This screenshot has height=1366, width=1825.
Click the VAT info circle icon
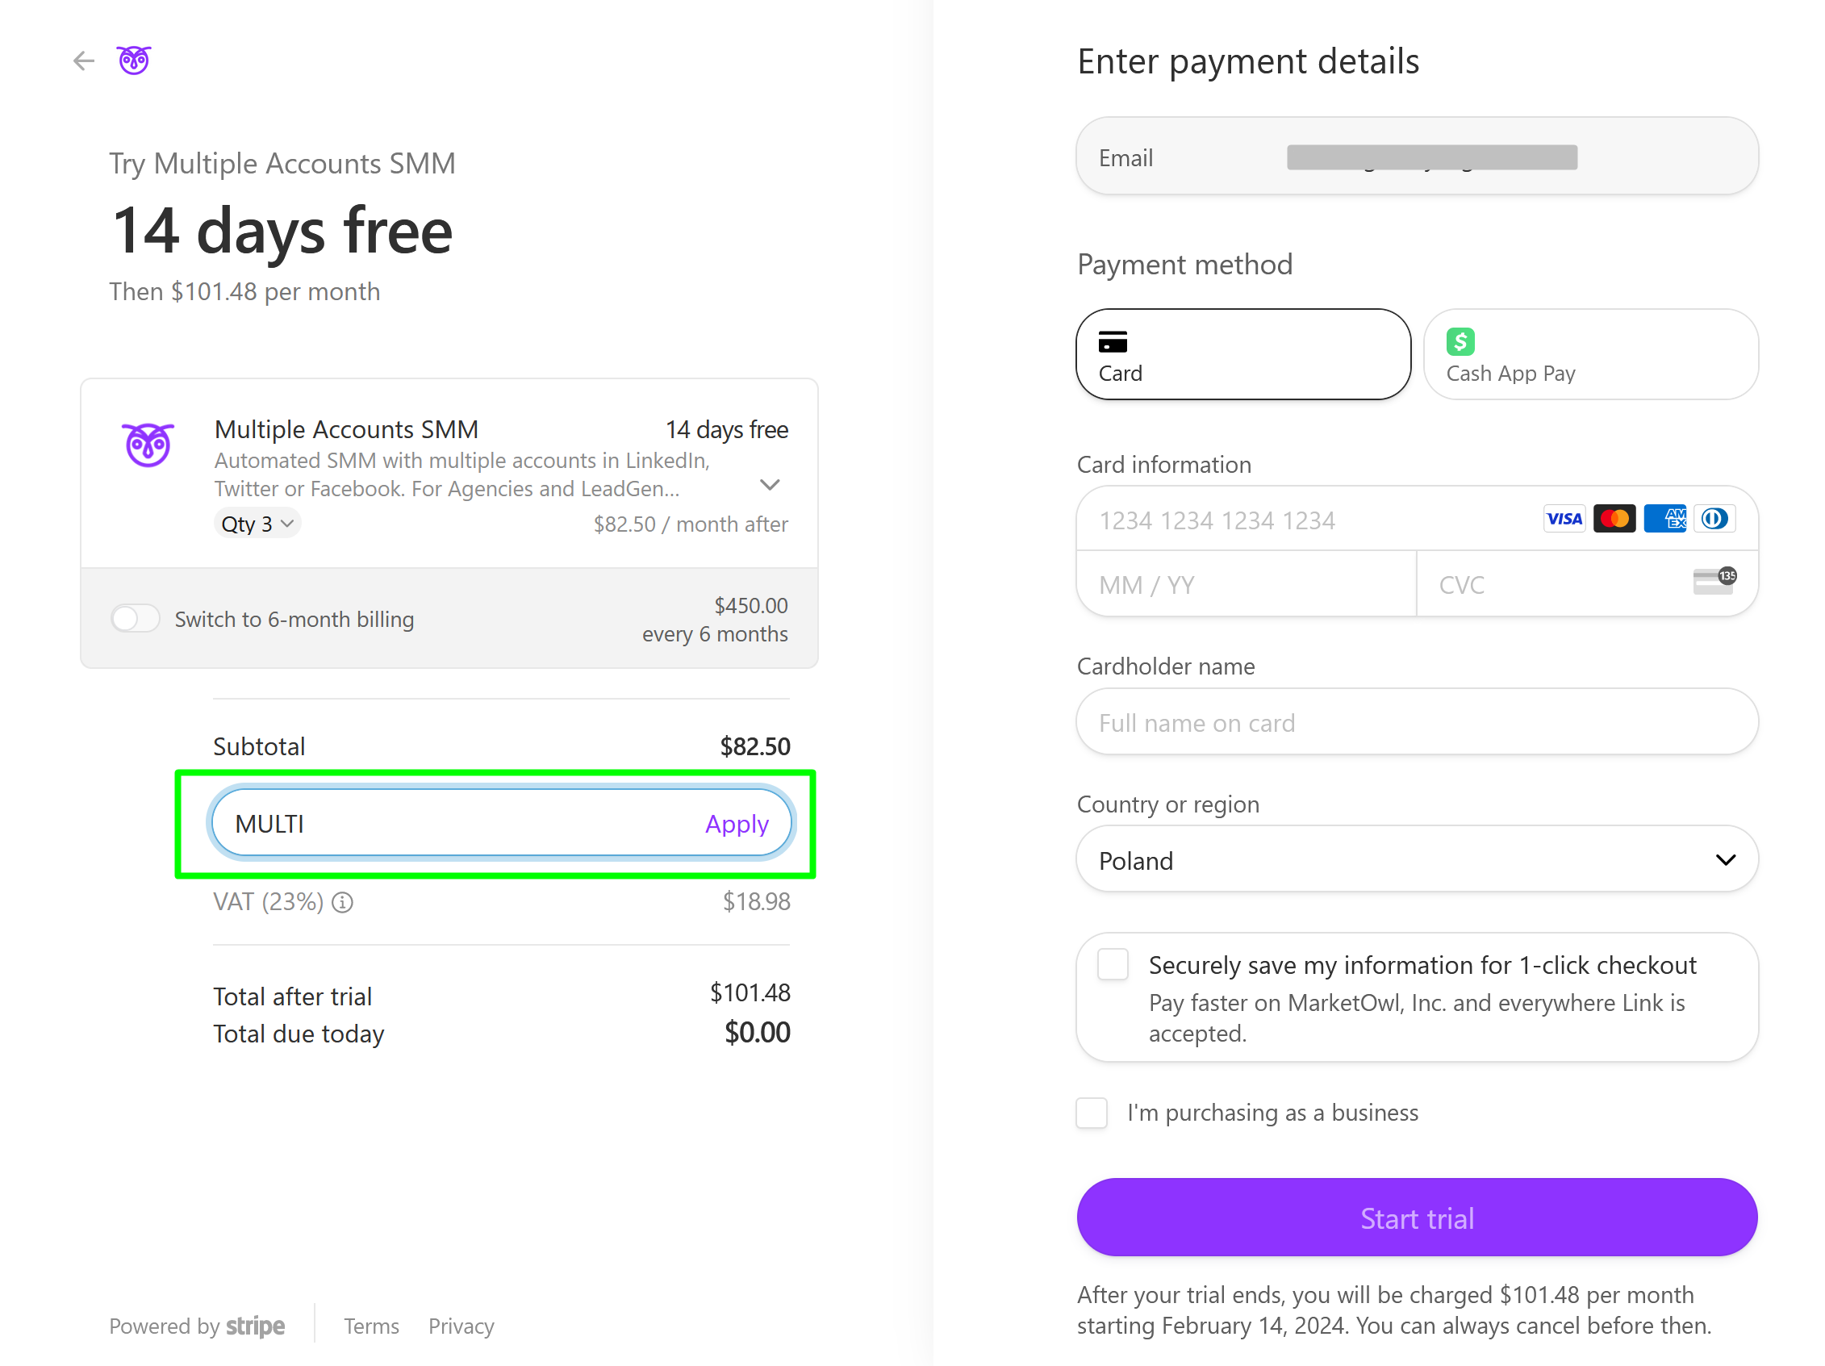pos(342,902)
